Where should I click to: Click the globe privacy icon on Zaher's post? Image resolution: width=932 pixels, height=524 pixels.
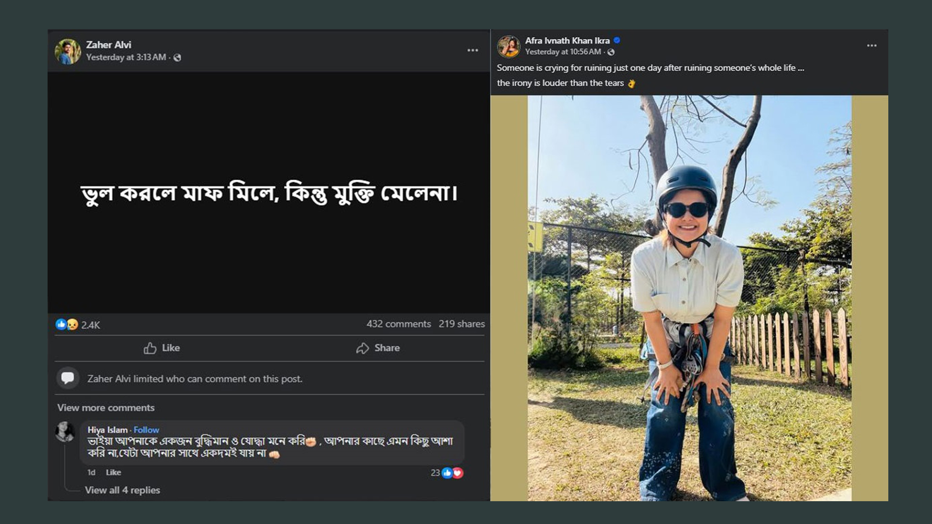coord(177,58)
